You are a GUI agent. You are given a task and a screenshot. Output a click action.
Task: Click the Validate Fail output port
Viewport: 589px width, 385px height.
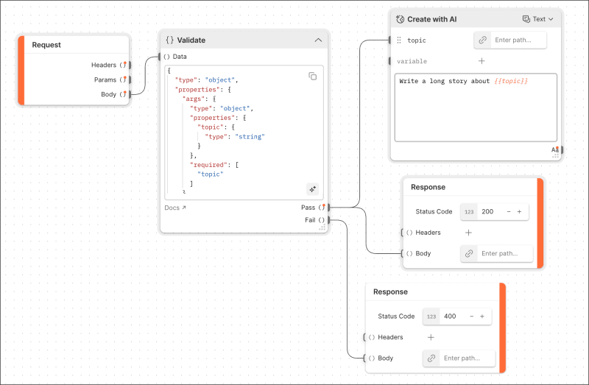point(328,220)
